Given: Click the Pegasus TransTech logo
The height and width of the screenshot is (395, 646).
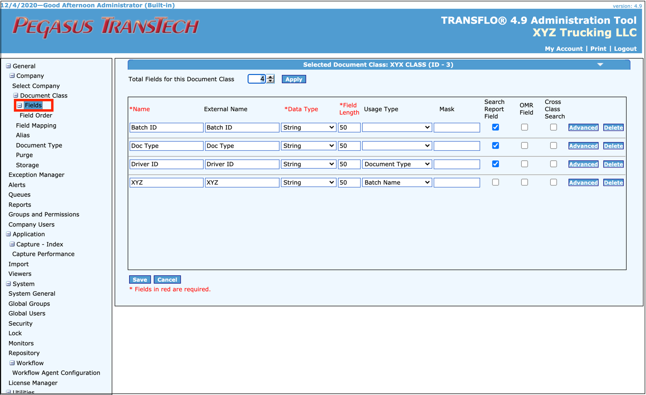Looking at the screenshot, I should click(x=105, y=27).
